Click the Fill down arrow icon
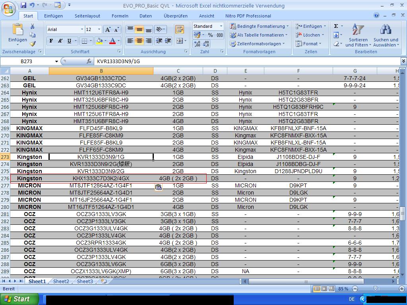Image resolution: width=407 pixels, height=305 pixels. [x=336, y=35]
